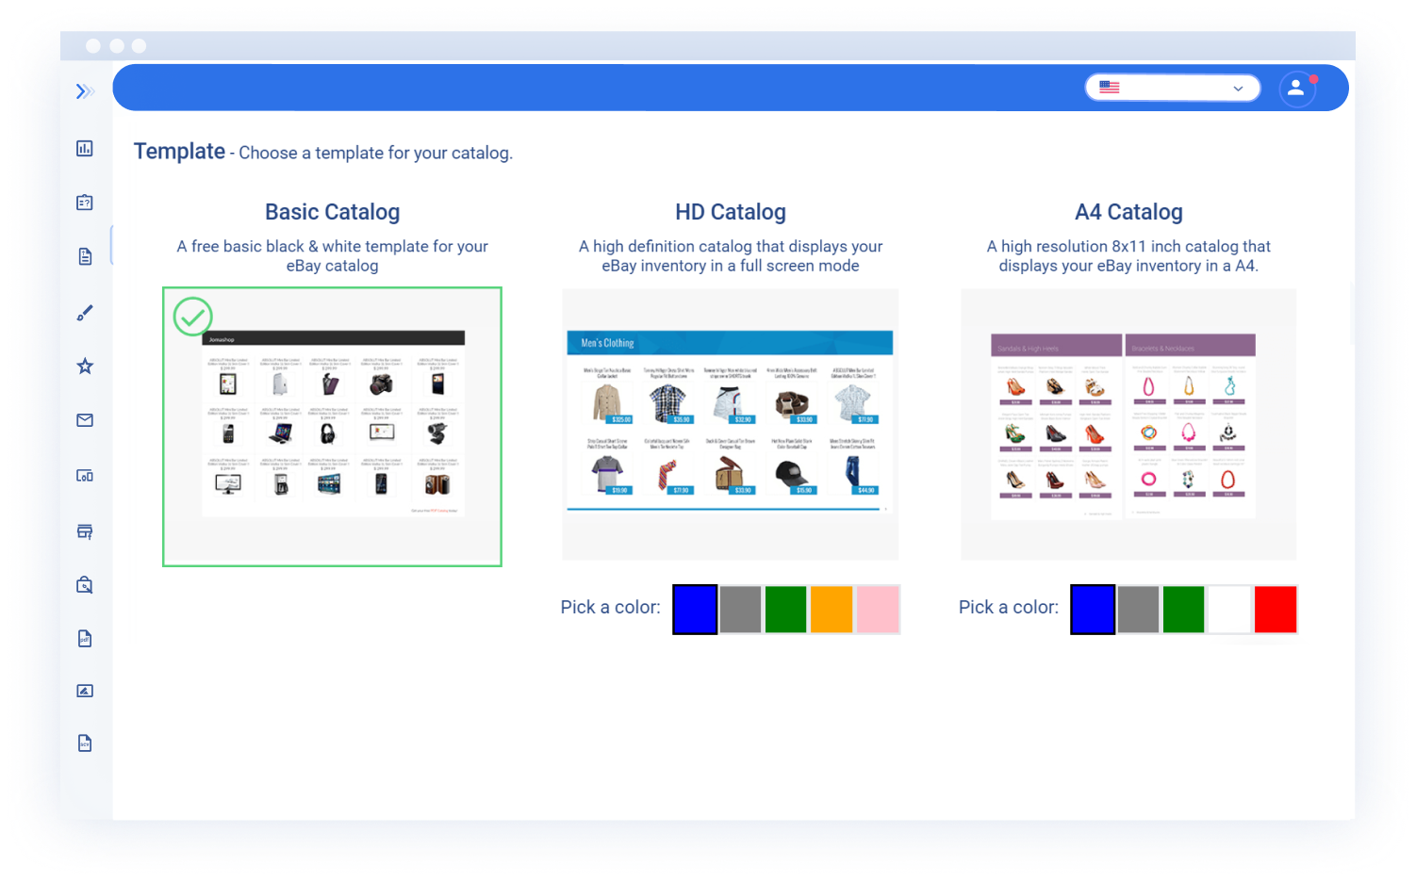Click the language dropdown chevron arrow
This screenshot has width=1416, height=881.
1239,89
